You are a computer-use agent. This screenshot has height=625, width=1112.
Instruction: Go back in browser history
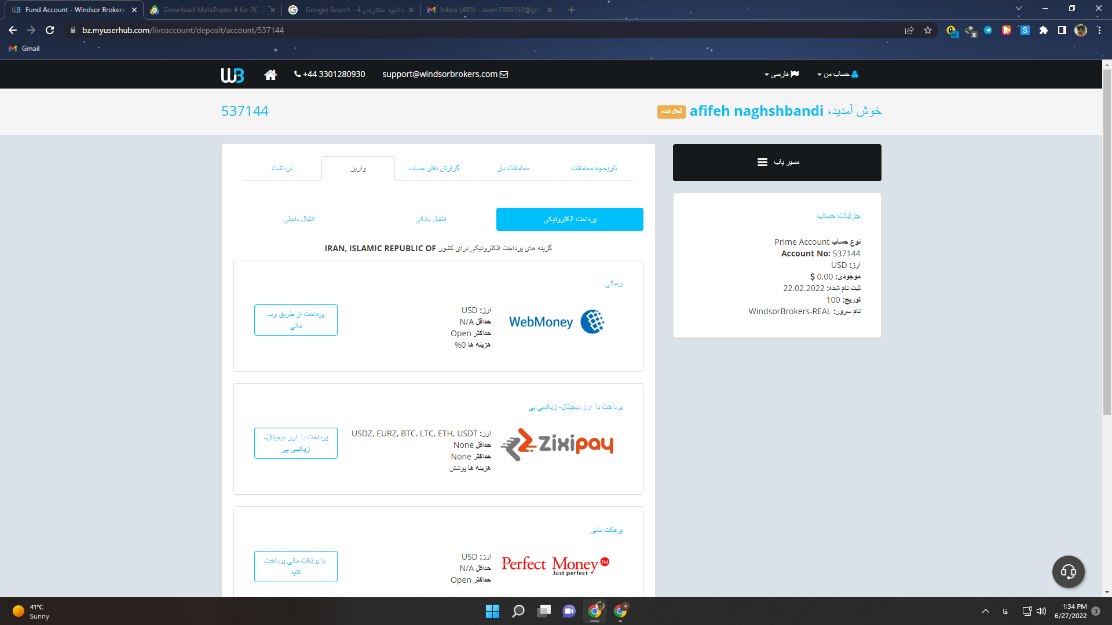point(13,30)
